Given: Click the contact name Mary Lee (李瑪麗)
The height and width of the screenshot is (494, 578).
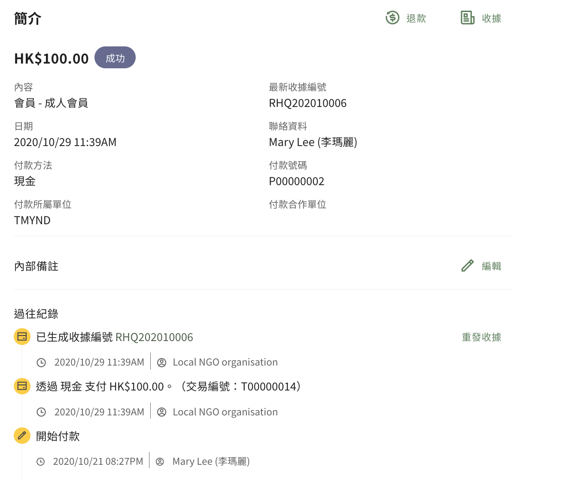Looking at the screenshot, I should [313, 142].
